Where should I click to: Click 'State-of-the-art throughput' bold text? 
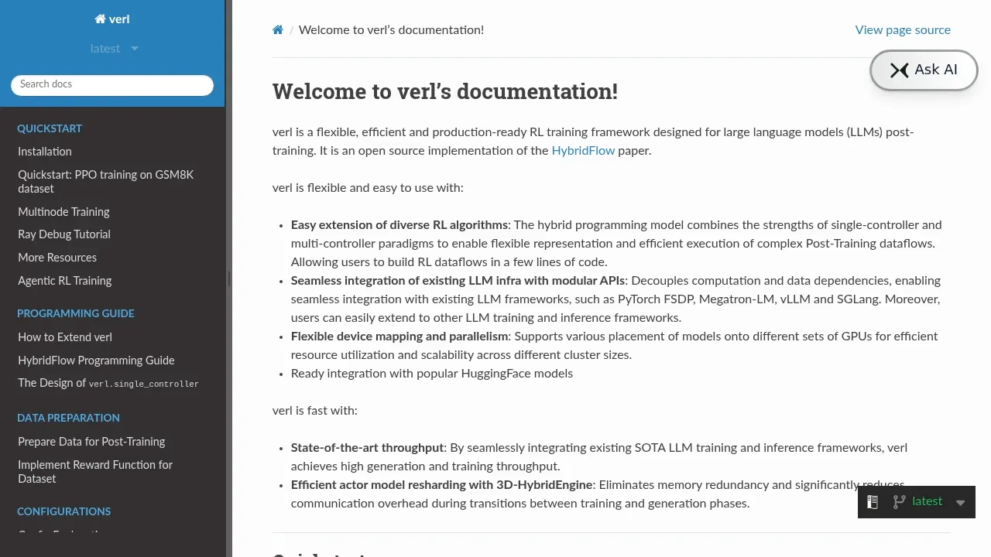(368, 448)
